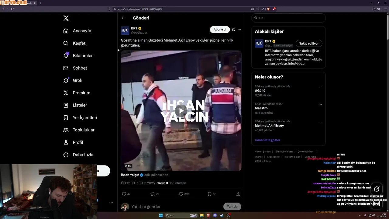This screenshot has width=389, height=219.
Task: Click the X logo in the sidebar
Action: point(66,18)
